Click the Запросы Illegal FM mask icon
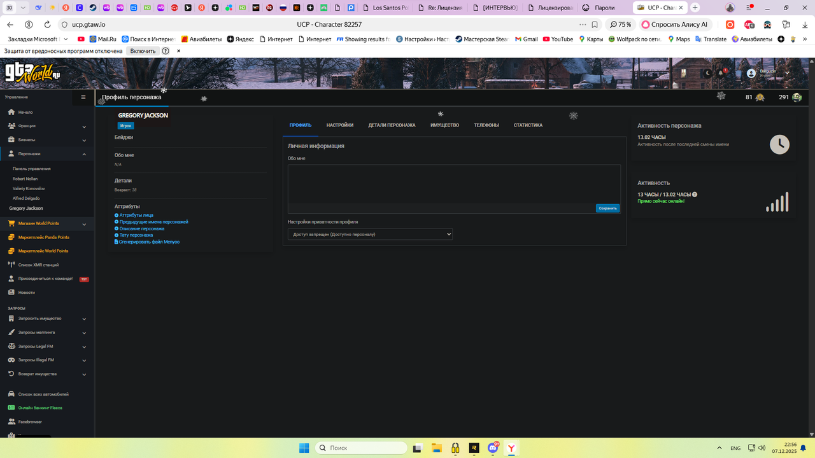This screenshot has width=815, height=458. pyautogui.click(x=11, y=360)
